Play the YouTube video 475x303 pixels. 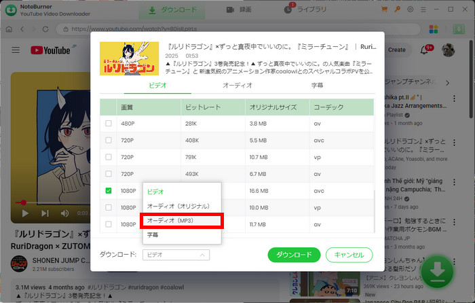click(25, 213)
